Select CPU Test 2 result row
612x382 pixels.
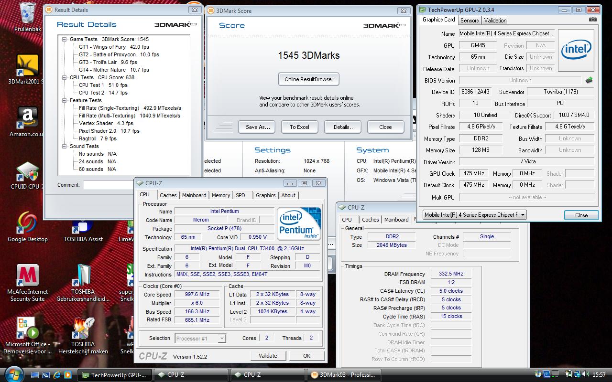coord(103,93)
